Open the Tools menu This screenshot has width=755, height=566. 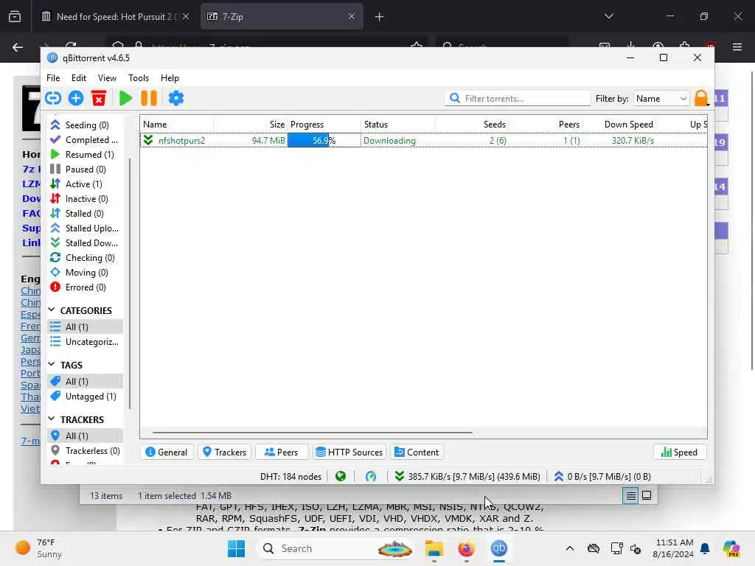pos(138,78)
